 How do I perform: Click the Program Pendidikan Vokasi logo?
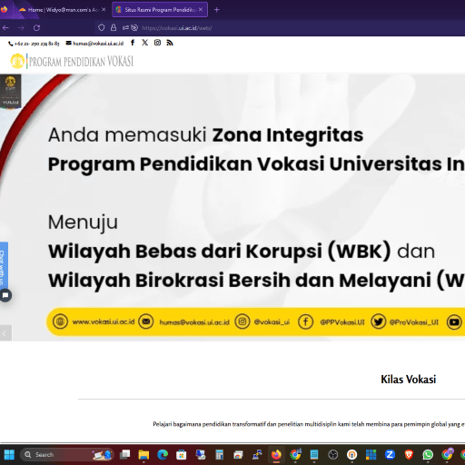point(72,61)
